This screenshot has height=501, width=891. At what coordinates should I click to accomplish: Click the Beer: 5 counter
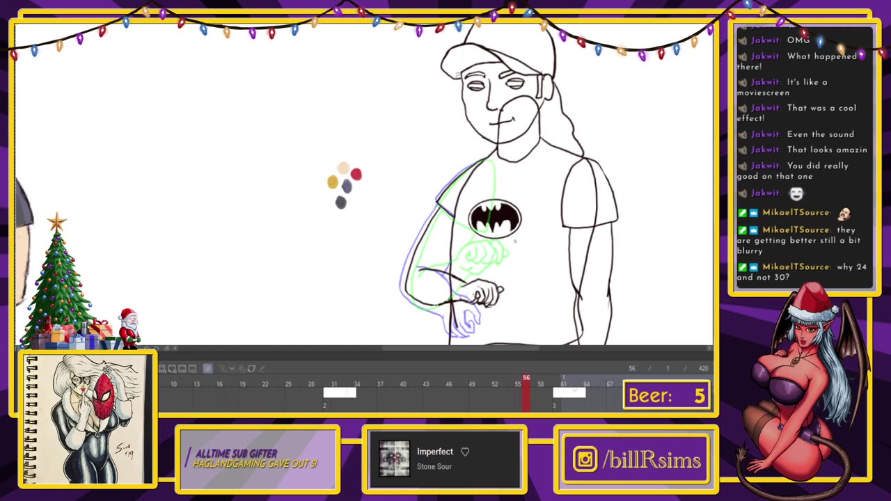click(x=667, y=395)
